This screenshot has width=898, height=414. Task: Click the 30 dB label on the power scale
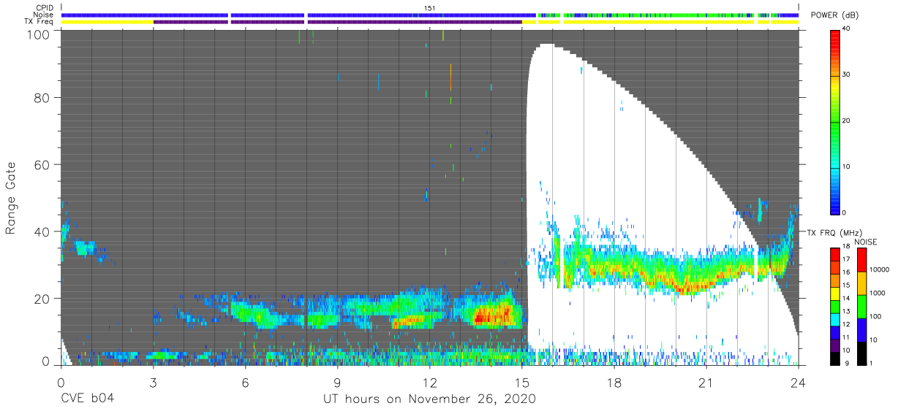pos(848,74)
